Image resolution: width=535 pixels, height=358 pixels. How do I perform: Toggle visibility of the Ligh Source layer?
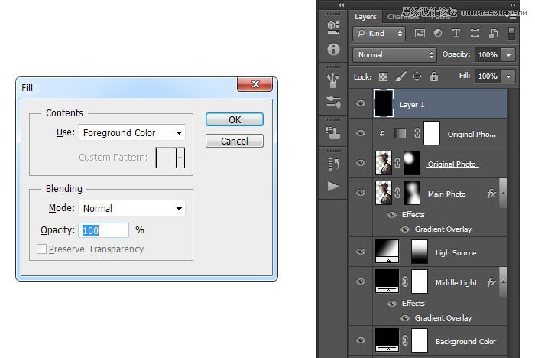[362, 252]
